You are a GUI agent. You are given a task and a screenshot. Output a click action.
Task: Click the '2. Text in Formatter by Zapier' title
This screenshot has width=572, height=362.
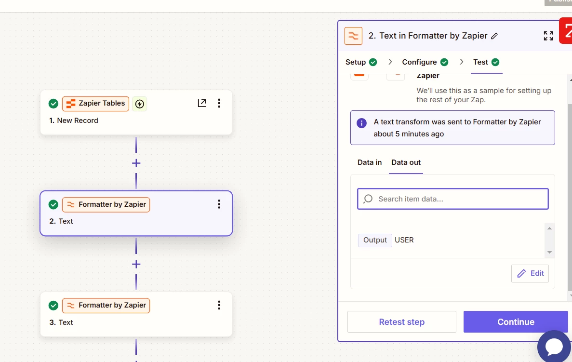tap(428, 36)
